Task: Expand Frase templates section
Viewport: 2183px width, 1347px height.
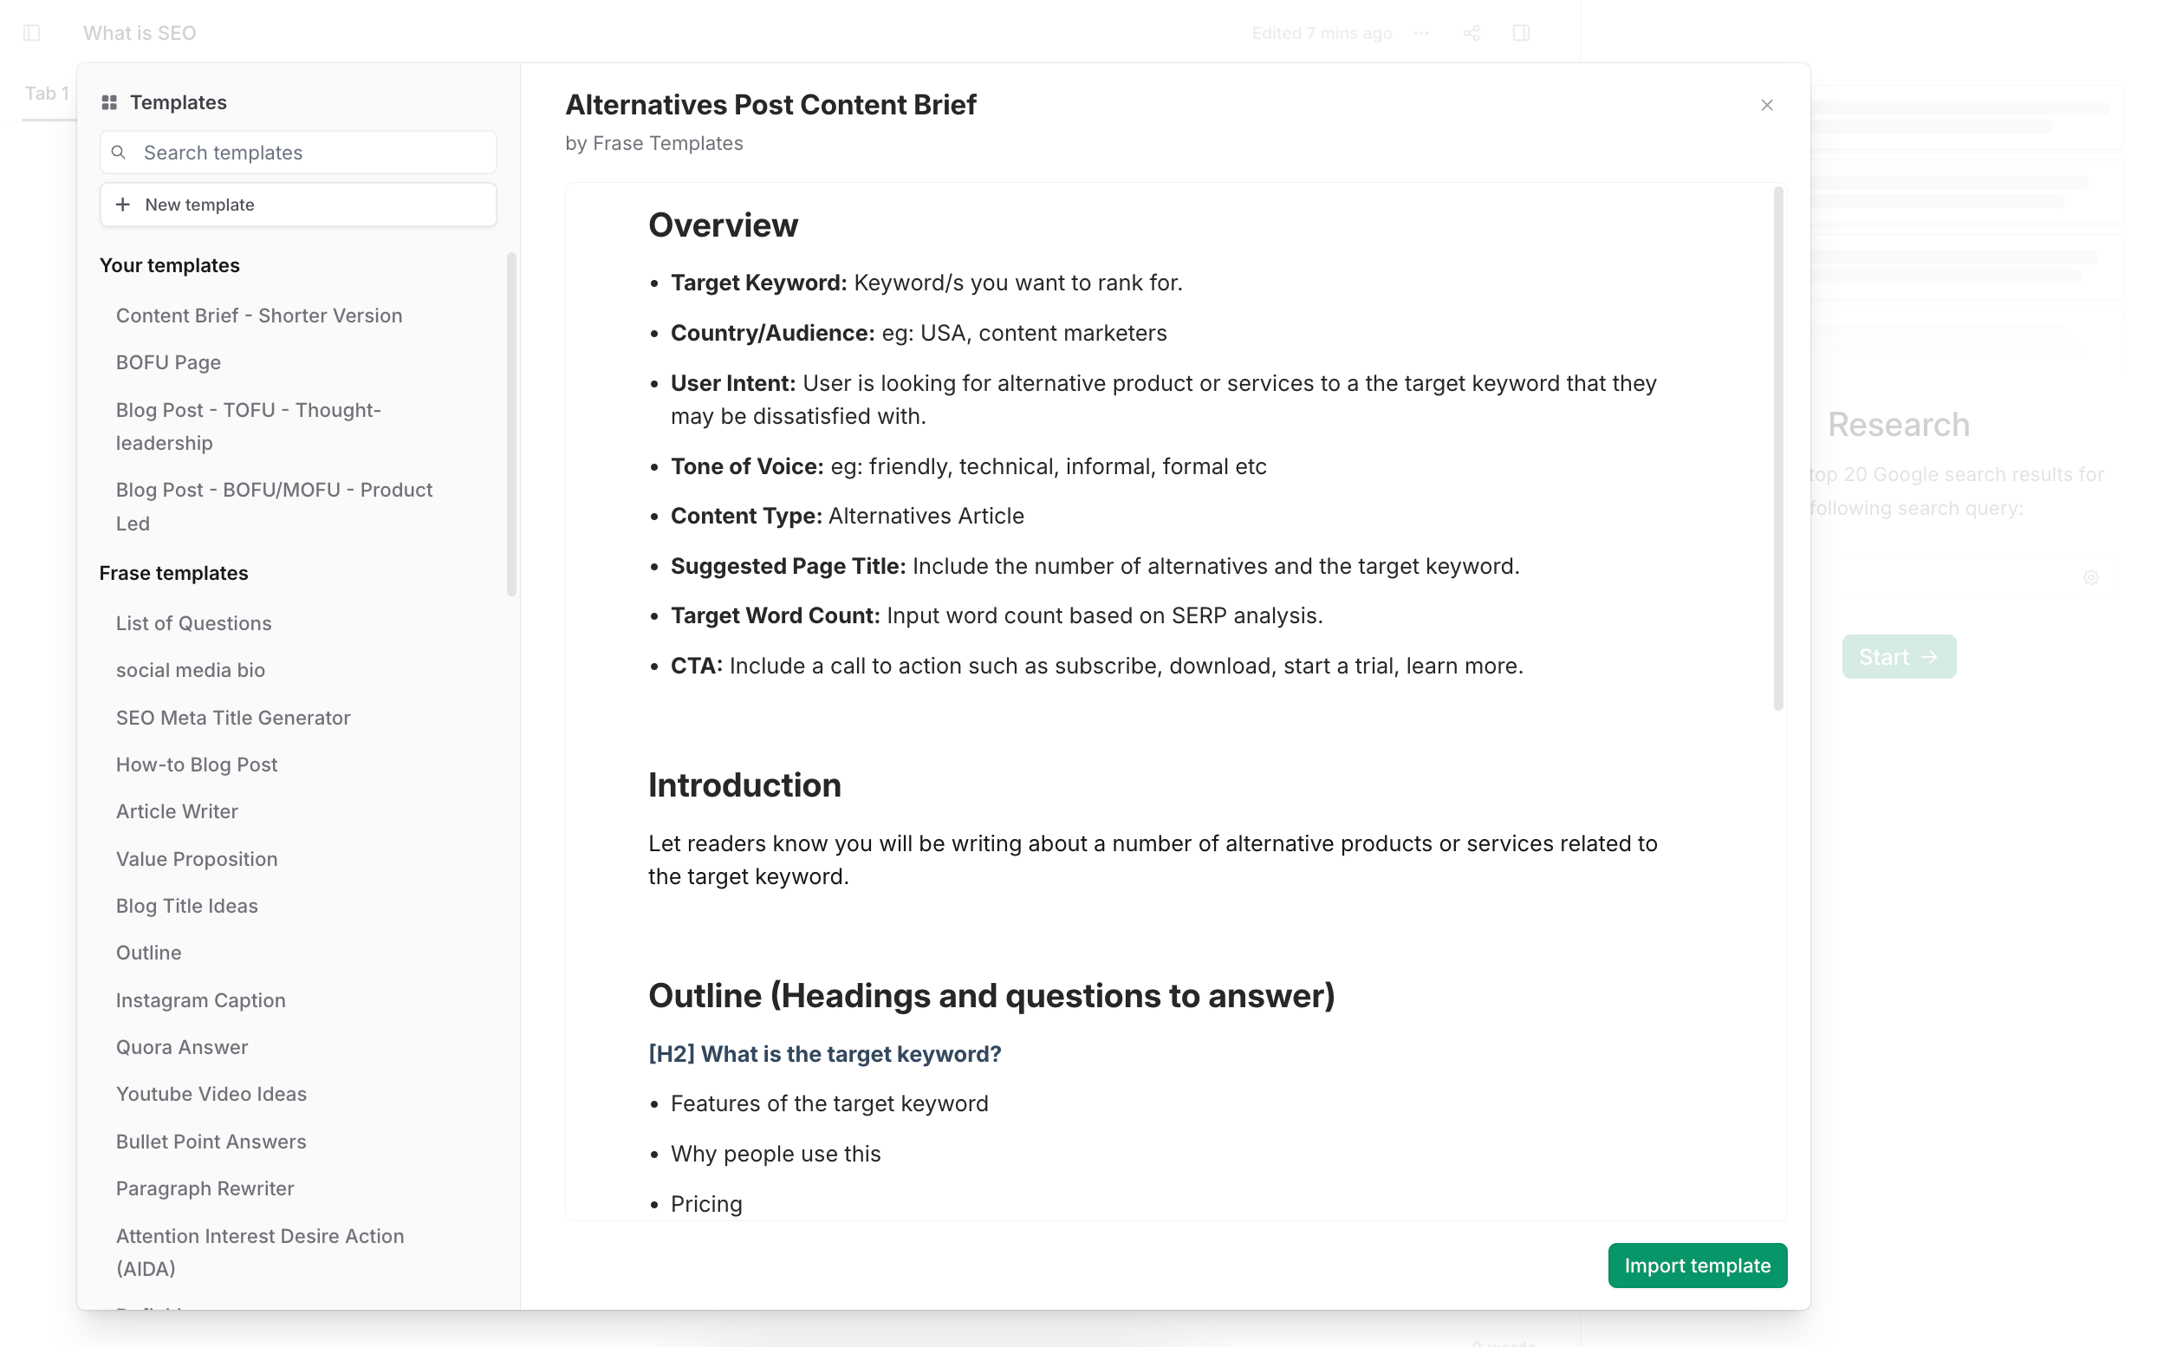Action: [173, 572]
